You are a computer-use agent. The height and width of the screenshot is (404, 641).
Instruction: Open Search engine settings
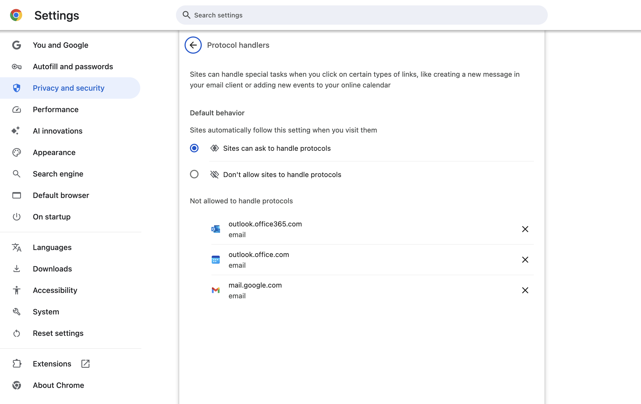coord(58,174)
